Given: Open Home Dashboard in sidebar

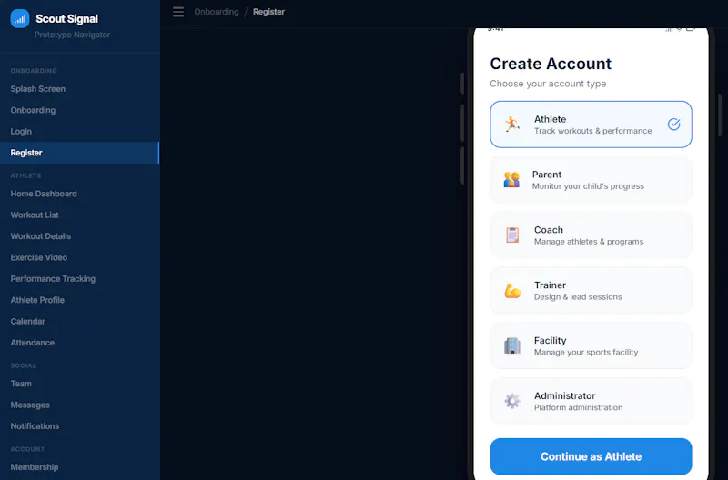Looking at the screenshot, I should (x=80, y=194).
